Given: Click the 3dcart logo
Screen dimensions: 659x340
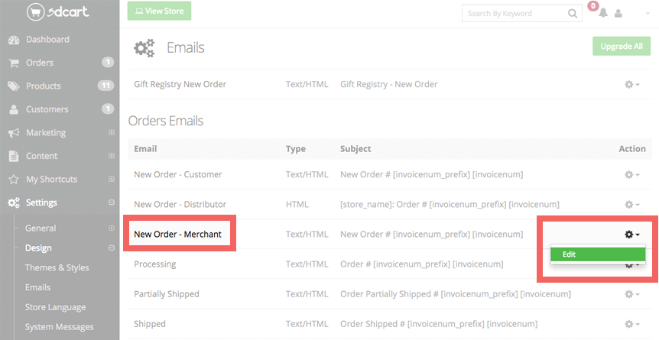Looking at the screenshot, I should 57,12.
